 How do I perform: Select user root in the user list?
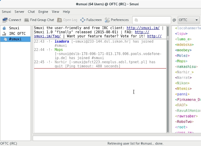(x=181, y=127)
